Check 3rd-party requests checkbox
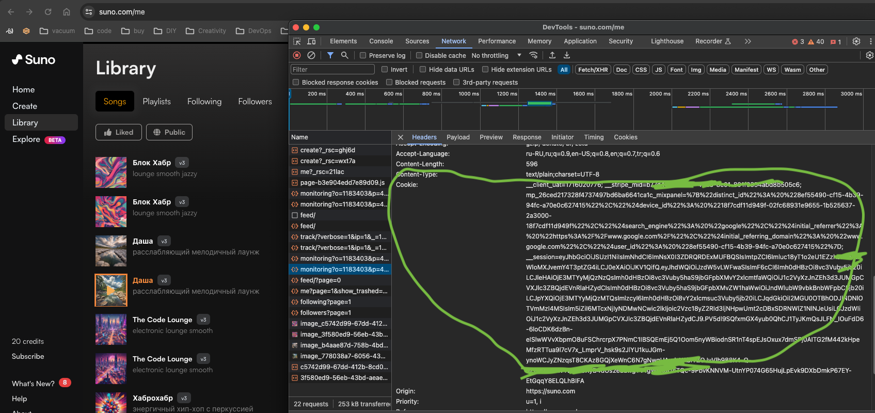Screen dimensions: 875x413 (456, 82)
